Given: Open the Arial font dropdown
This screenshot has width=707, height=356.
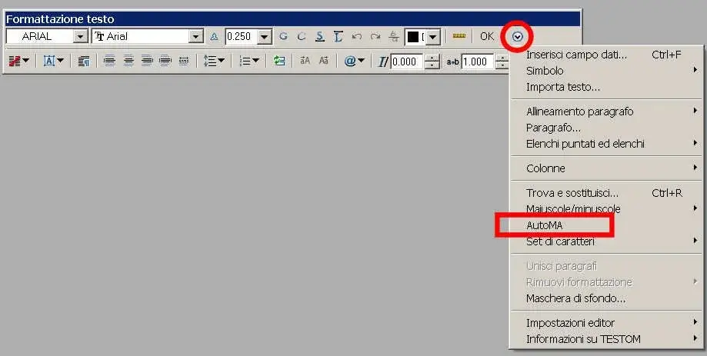Looking at the screenshot, I should point(196,36).
